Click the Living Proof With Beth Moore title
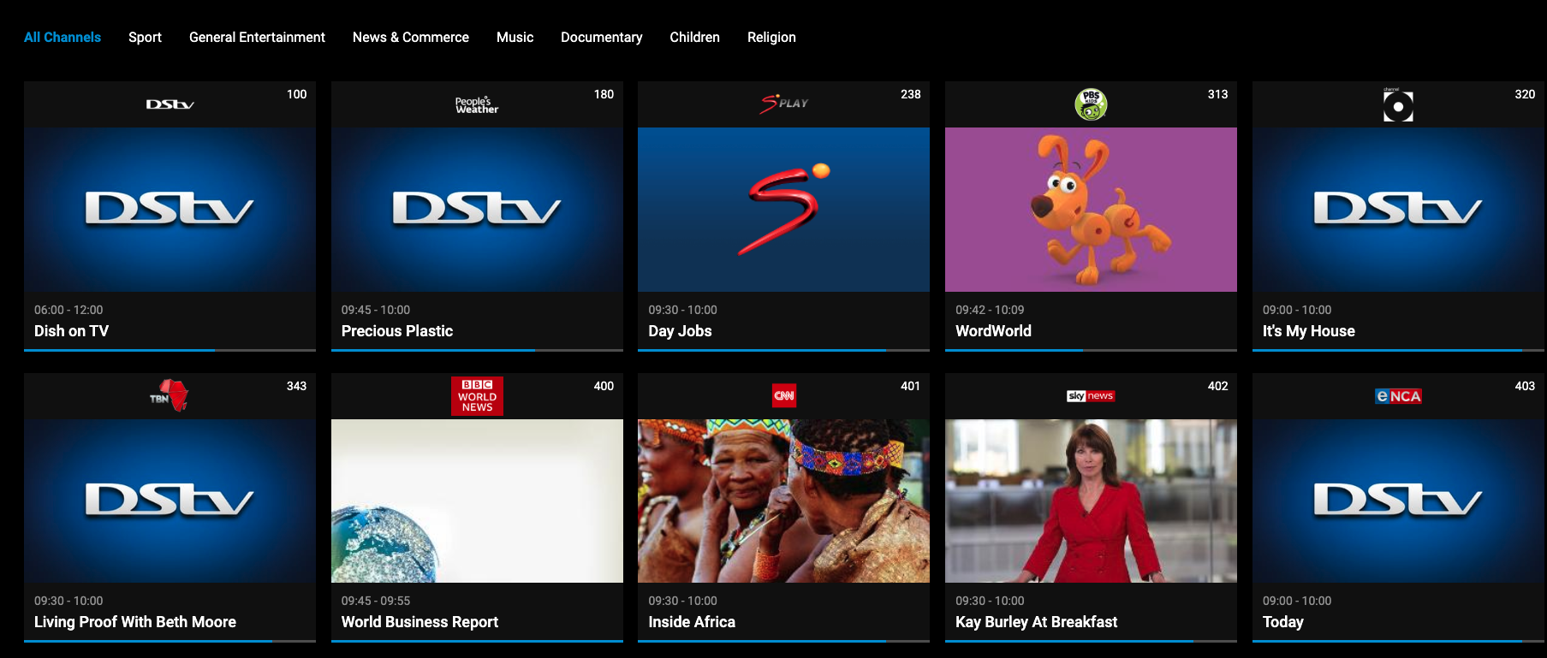Image resolution: width=1547 pixels, height=658 pixels. (x=135, y=622)
